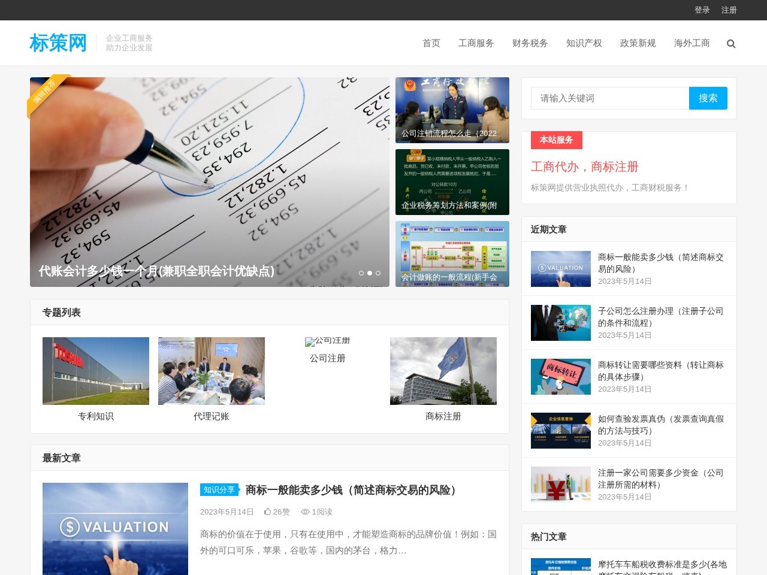
Task: Switch to the 首页 tab
Action: 431,43
